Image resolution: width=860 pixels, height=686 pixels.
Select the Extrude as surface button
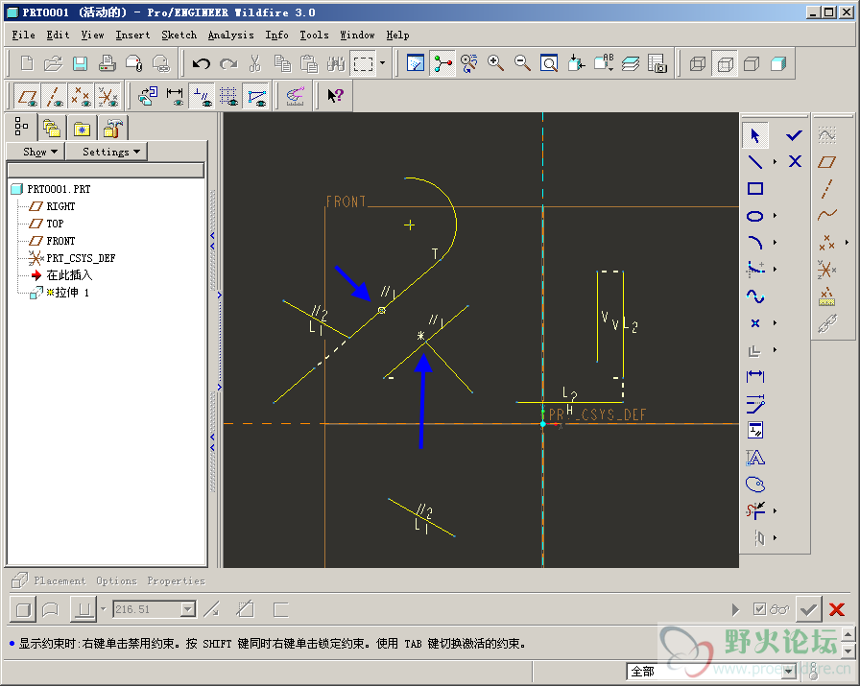coord(51,609)
